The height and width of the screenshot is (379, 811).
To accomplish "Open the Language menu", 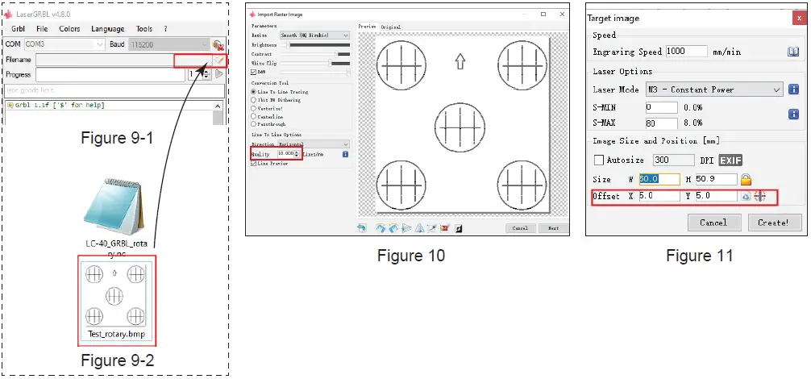I will 107,29.
